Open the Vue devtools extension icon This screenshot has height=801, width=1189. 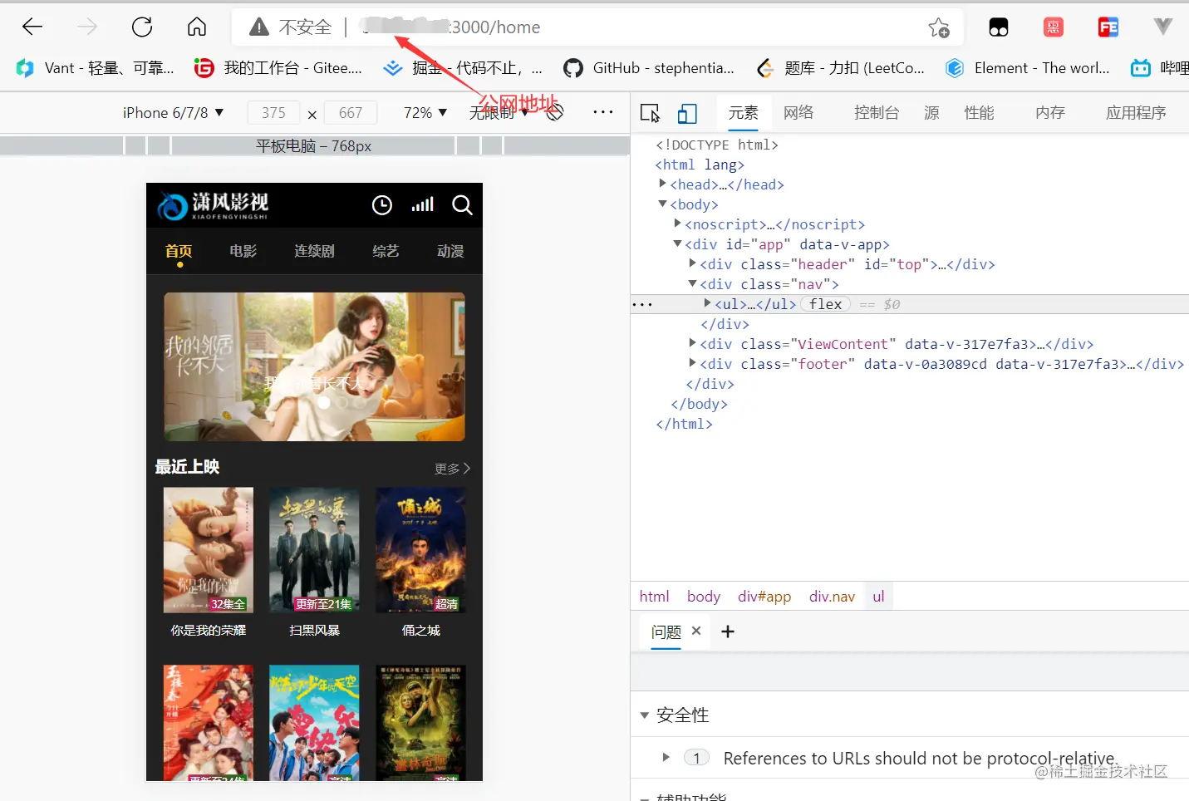1163,27
